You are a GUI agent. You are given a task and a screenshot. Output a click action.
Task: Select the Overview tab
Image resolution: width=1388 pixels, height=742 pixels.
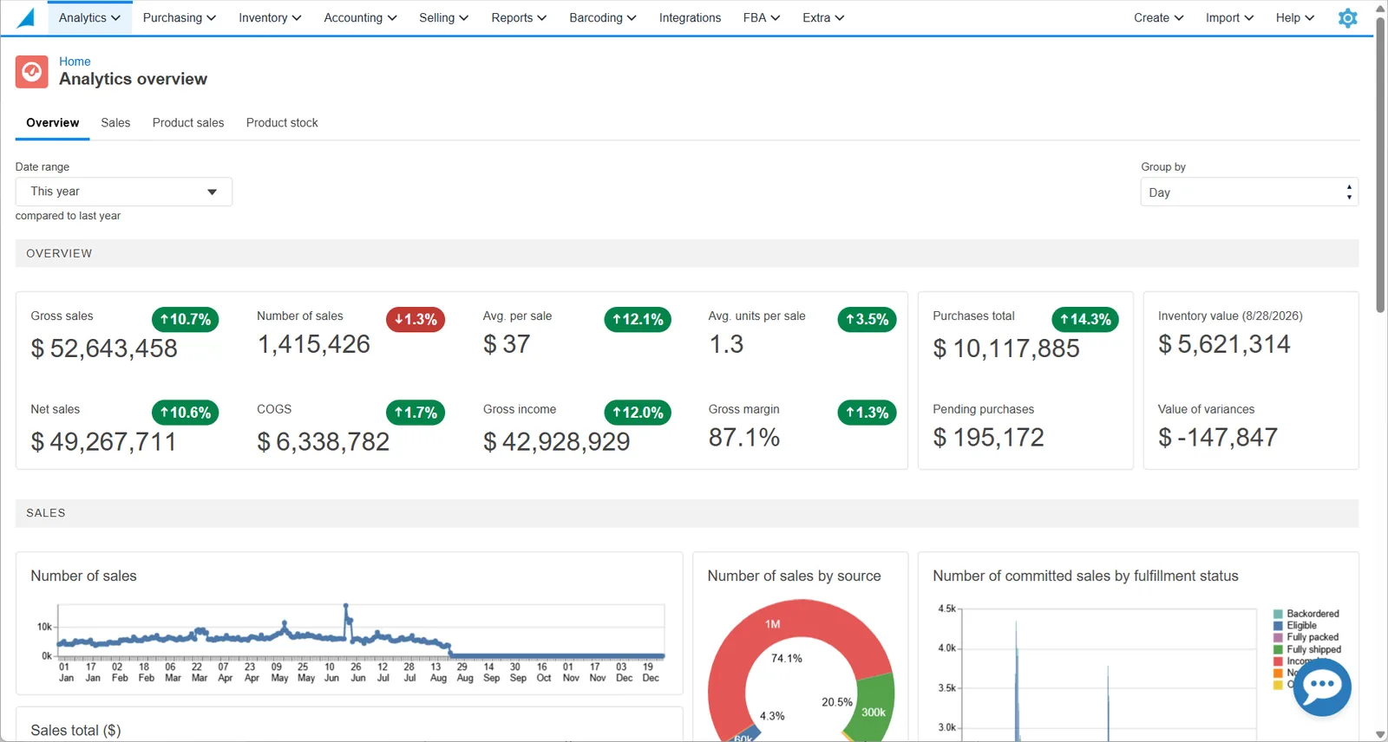coord(53,123)
